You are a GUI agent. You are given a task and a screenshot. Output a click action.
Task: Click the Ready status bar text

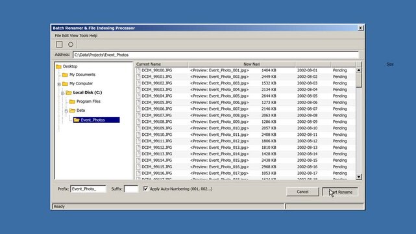coord(59,207)
